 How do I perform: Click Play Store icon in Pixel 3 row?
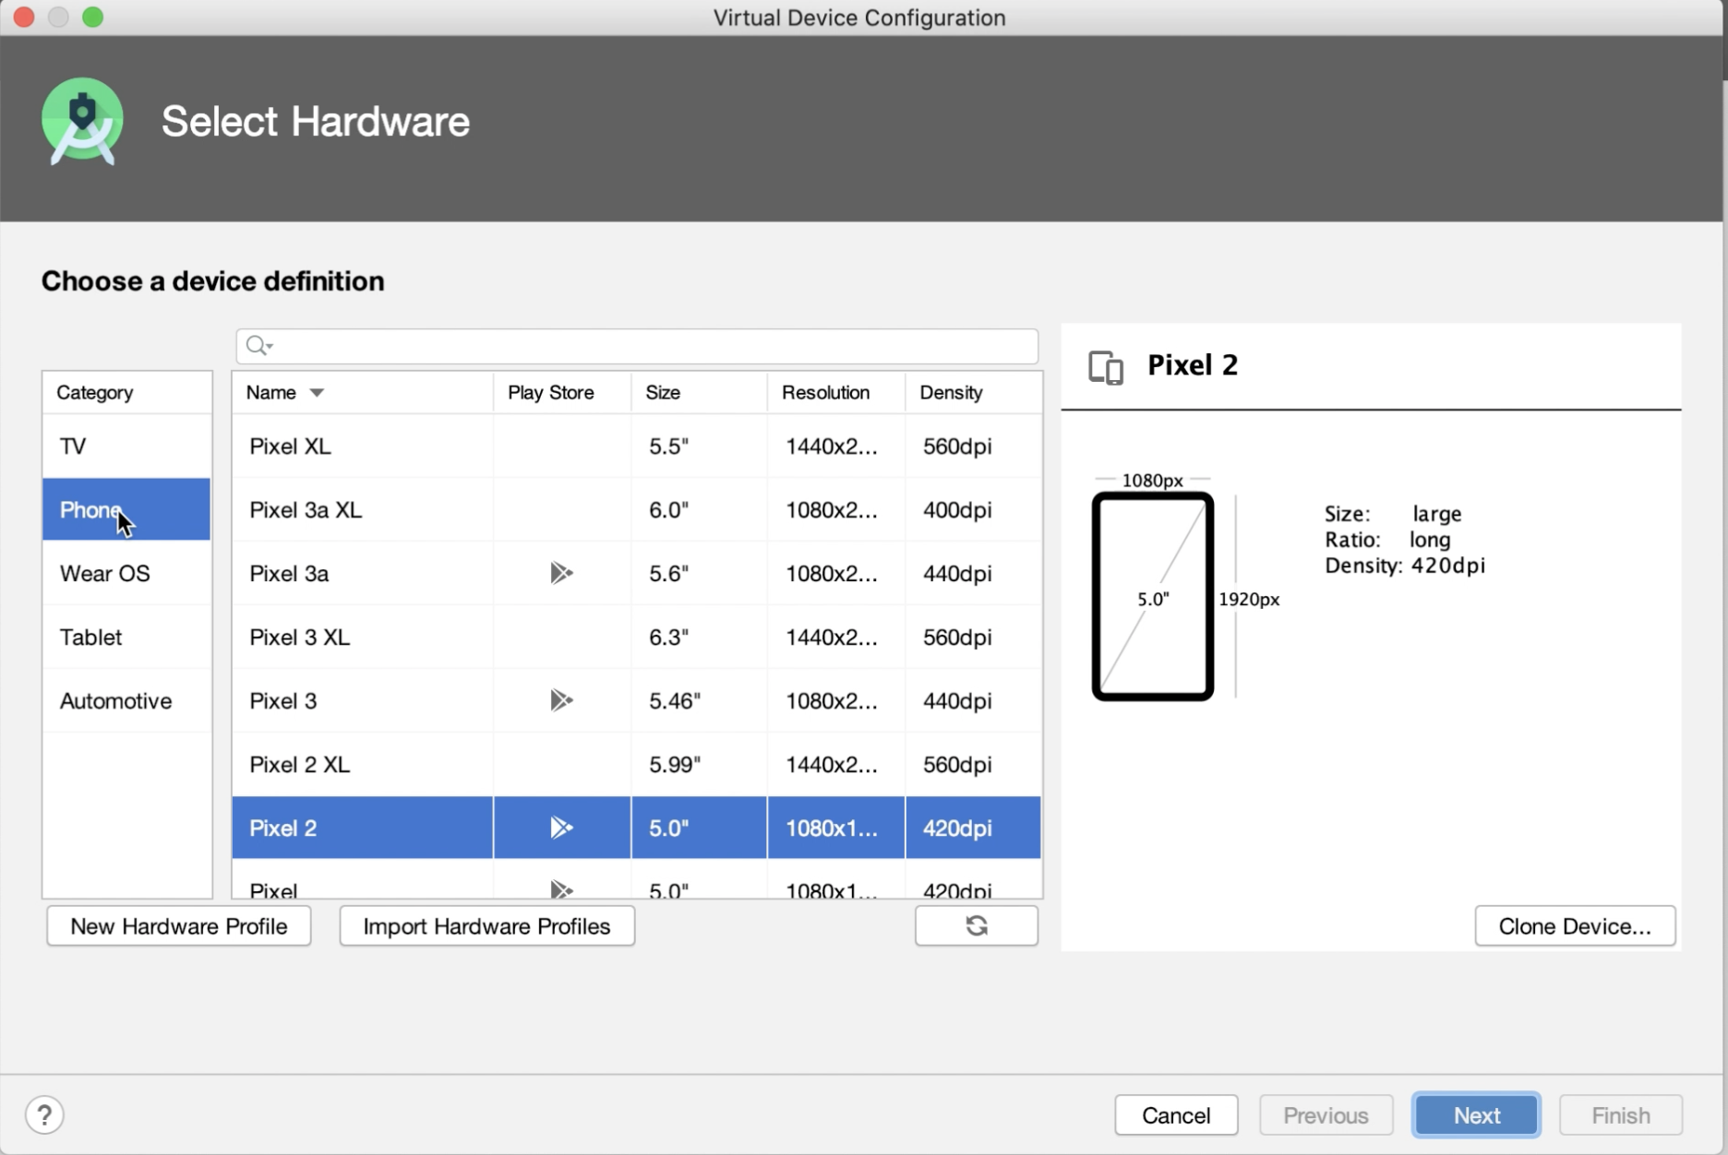560,700
